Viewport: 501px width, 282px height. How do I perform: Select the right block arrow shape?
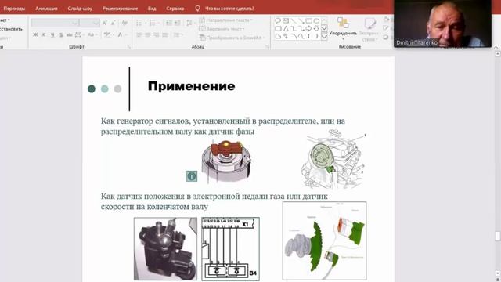tap(308, 28)
